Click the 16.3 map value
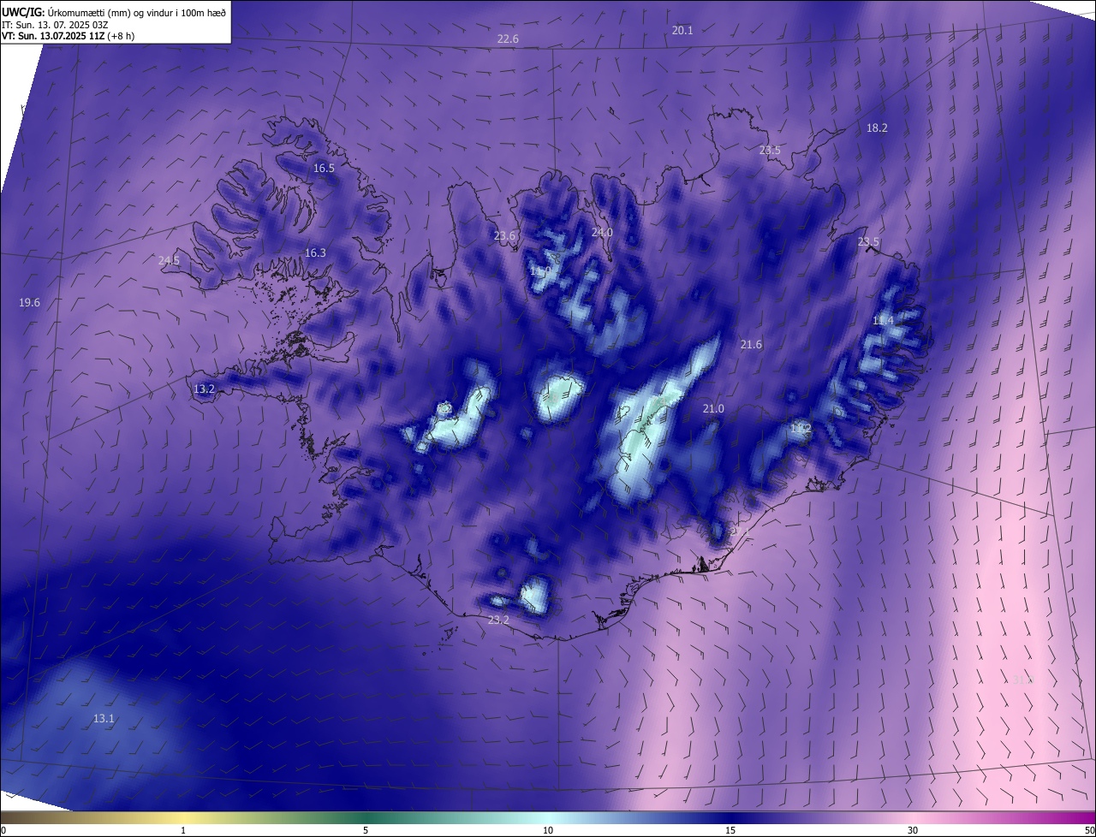 pyautogui.click(x=315, y=252)
